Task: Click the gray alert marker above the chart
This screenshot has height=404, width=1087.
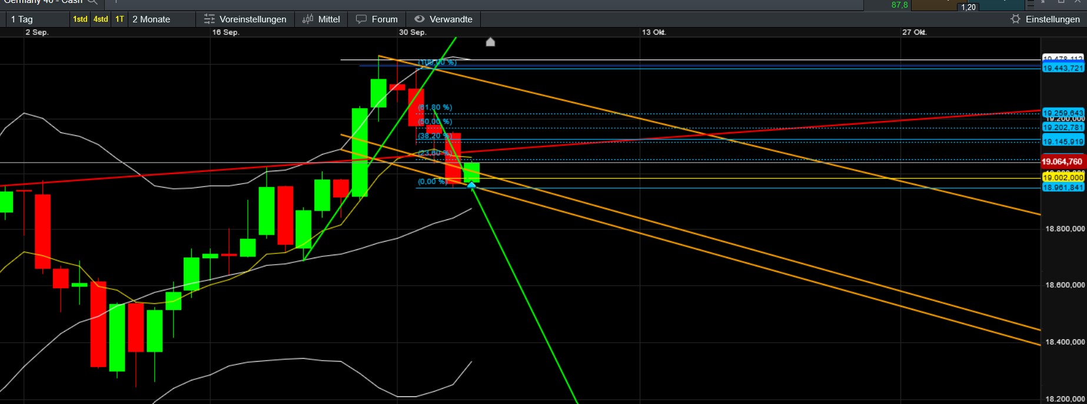Action: pyautogui.click(x=490, y=42)
